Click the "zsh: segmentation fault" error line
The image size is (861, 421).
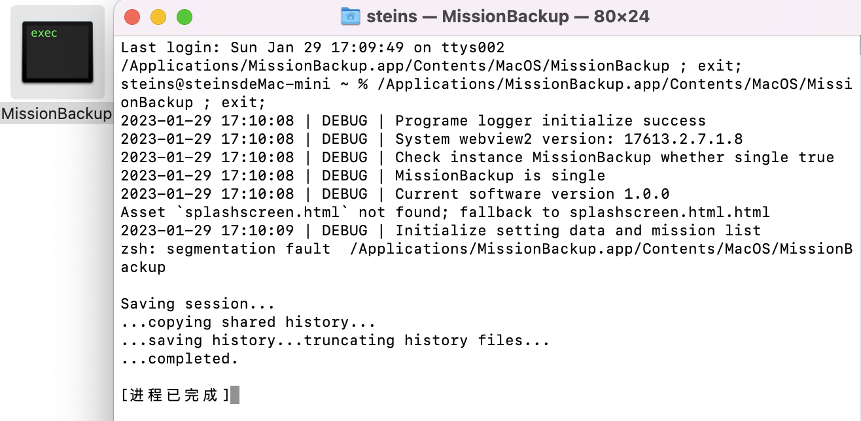point(487,258)
